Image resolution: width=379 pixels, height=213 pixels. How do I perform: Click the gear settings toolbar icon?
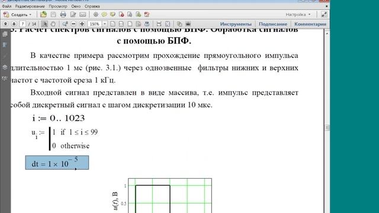[x=96, y=14]
